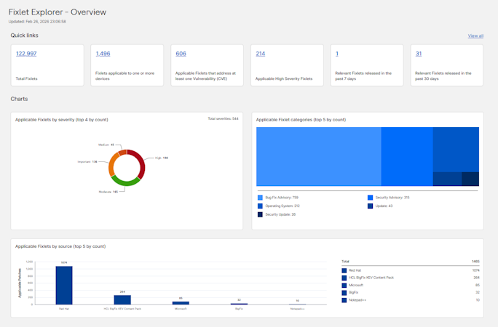The height and width of the screenshot is (327, 498).
Task: Select the Important orange donut segment
Action: pyautogui.click(x=111, y=165)
